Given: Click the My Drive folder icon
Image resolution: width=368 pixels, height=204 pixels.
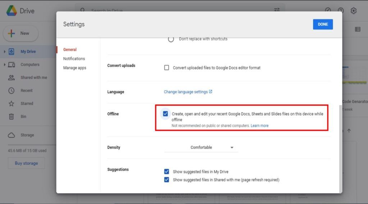Looking at the screenshot, I should tap(11, 51).
